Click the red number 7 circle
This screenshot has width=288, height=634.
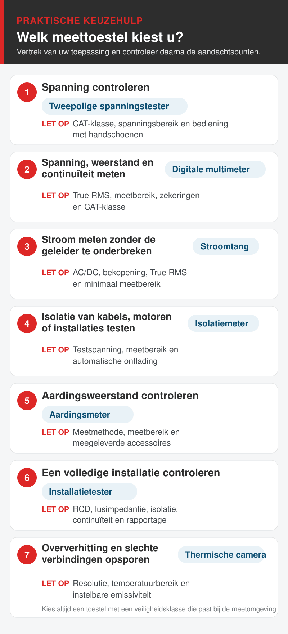(x=27, y=555)
